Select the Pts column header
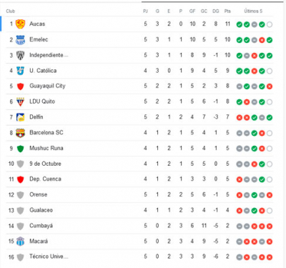 point(227,11)
